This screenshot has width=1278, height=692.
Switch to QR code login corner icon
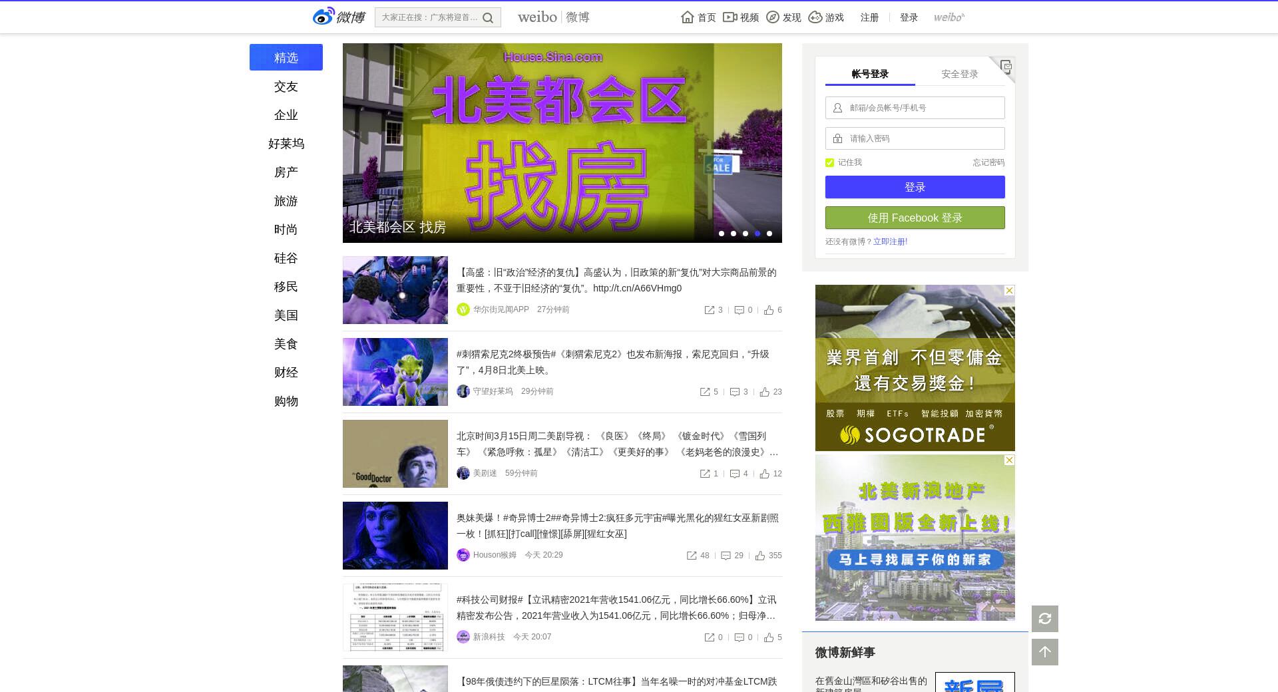pyautogui.click(x=1006, y=67)
